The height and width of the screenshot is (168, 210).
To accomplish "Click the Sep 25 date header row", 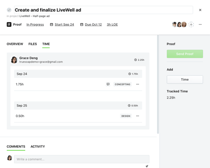I will [78, 105].
